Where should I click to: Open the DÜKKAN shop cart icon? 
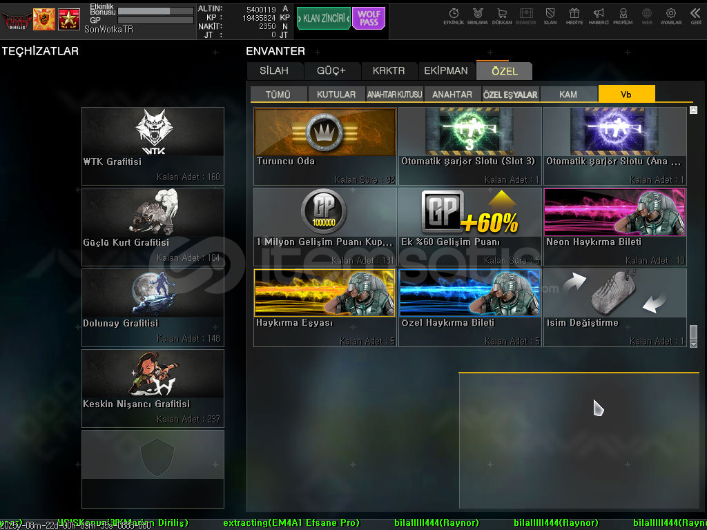pyautogui.click(x=502, y=17)
